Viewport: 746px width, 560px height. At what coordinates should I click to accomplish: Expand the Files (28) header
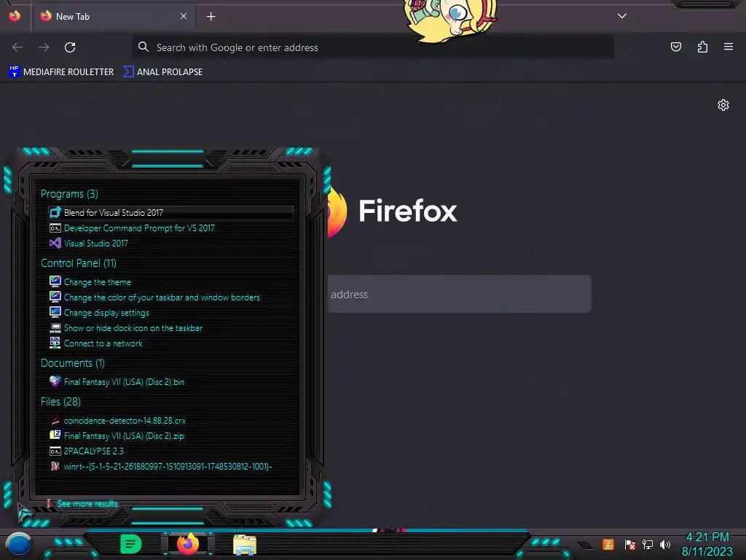pyautogui.click(x=60, y=402)
